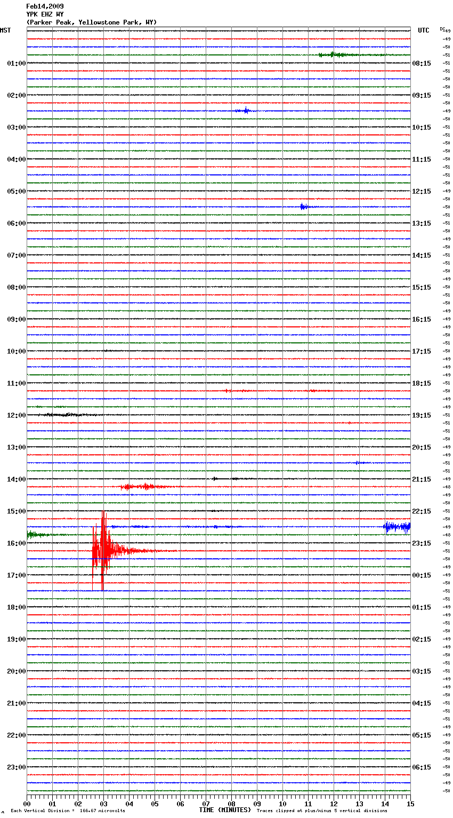
Task: Click the Traces clipped at plus/minus 5 note
Action: (x=322, y=811)
